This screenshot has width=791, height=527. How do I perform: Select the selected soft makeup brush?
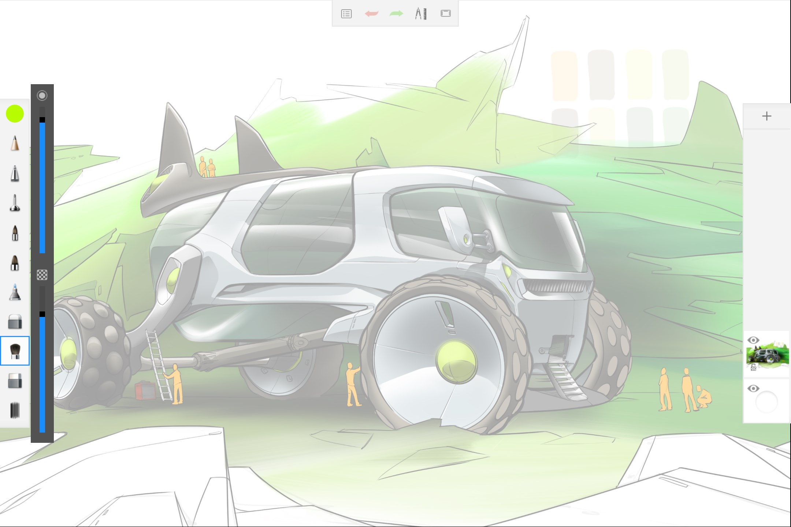pos(15,351)
